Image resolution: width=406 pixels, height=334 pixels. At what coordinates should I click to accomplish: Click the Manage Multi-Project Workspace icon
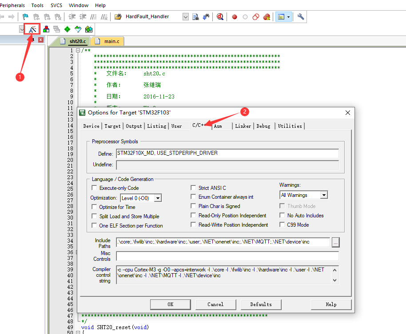56,29
